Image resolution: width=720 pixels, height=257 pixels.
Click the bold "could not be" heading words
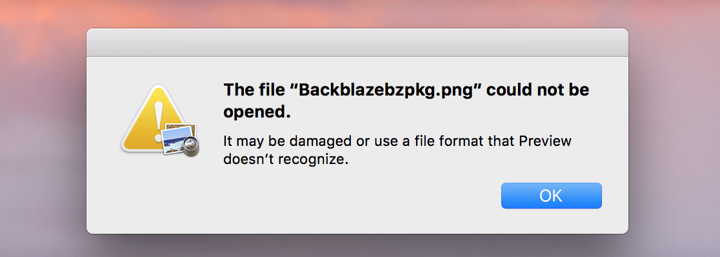[x=538, y=90]
